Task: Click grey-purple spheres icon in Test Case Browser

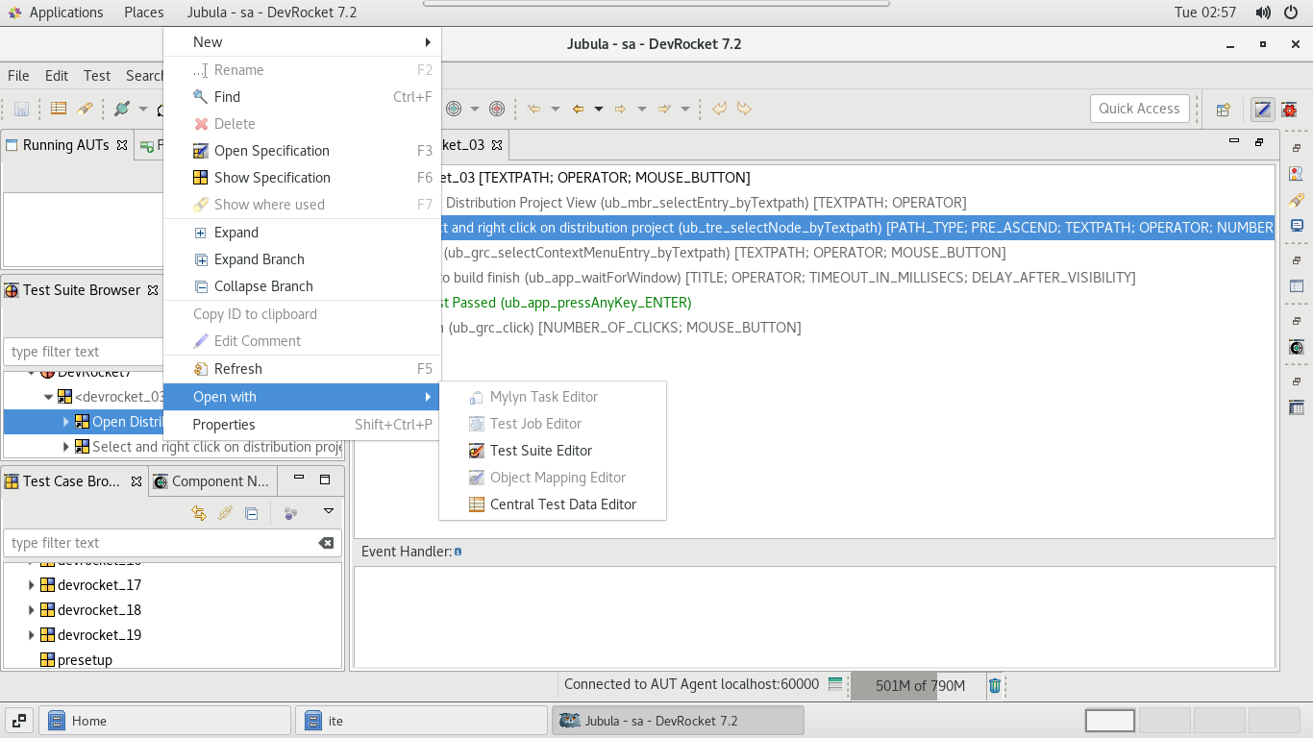Action: (x=290, y=513)
